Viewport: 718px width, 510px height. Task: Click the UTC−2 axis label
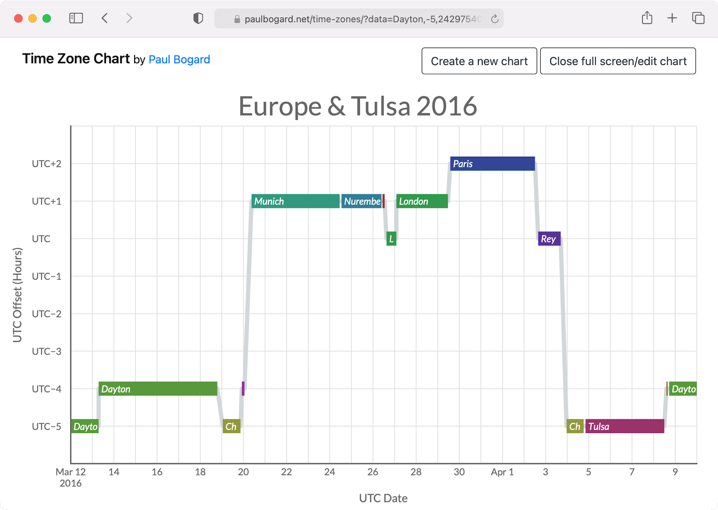point(47,314)
